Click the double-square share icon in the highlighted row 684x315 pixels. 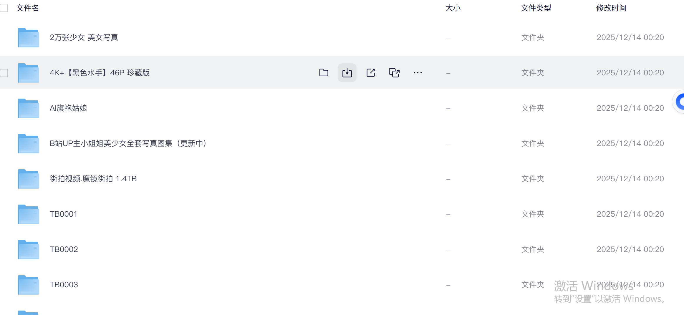pos(394,73)
